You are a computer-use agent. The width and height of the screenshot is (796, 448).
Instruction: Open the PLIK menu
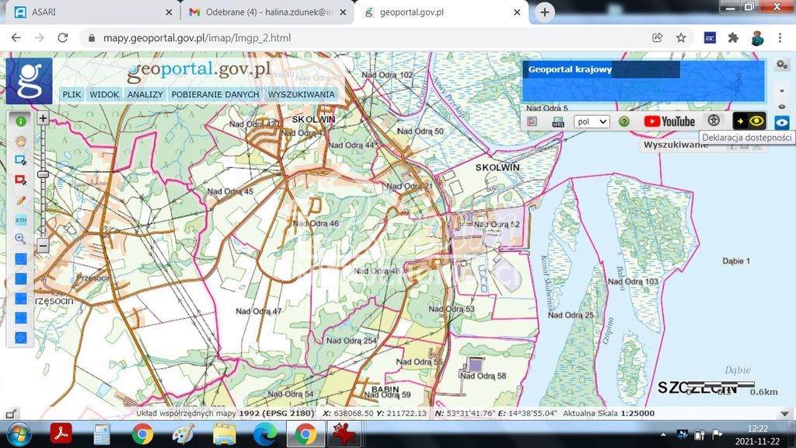72,94
